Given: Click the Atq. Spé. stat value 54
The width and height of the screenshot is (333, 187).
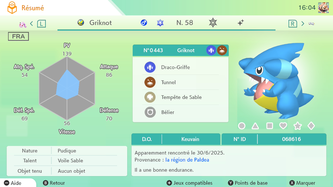Looking at the screenshot, I should 24,75.
